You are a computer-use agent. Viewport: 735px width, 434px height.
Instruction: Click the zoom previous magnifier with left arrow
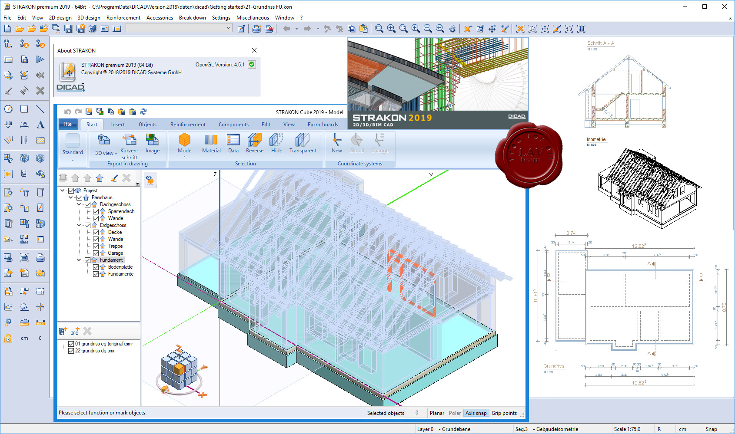point(440,29)
